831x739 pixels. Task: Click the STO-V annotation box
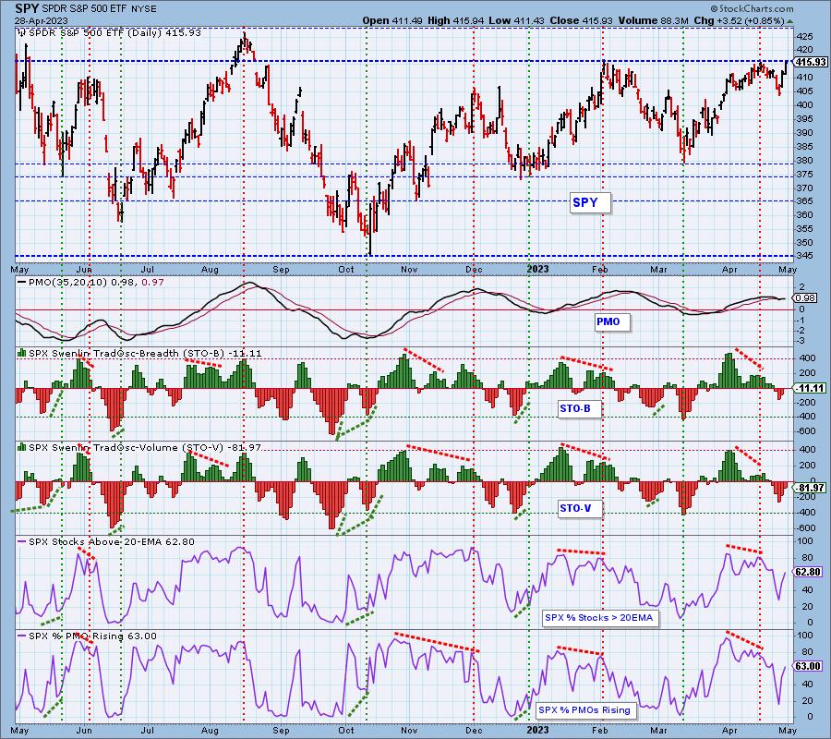click(x=580, y=508)
